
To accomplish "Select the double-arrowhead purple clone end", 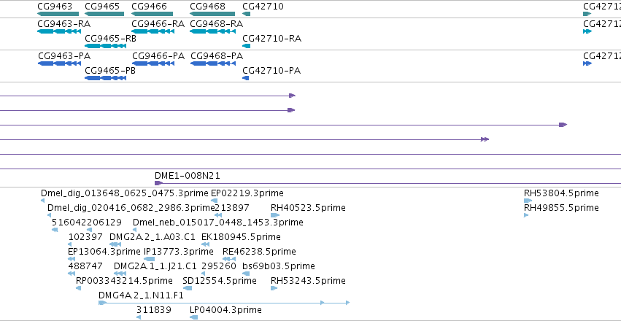I will (x=485, y=139).
